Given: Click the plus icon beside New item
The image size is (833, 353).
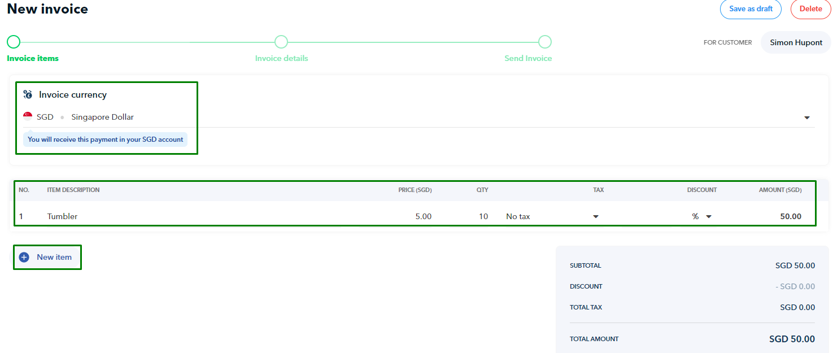Looking at the screenshot, I should pyautogui.click(x=24, y=258).
